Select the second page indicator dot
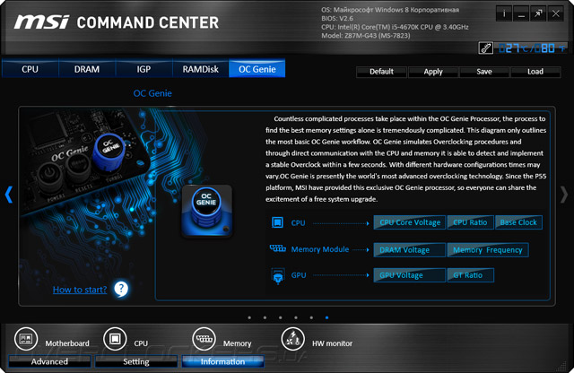Image resolution: width=574 pixels, height=373 pixels. 265,317
